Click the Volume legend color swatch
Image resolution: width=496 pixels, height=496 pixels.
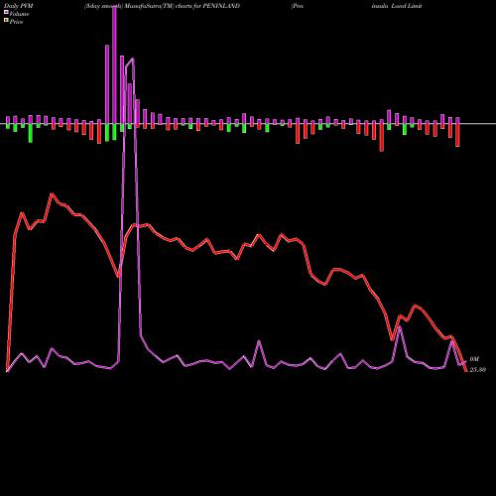6,12
